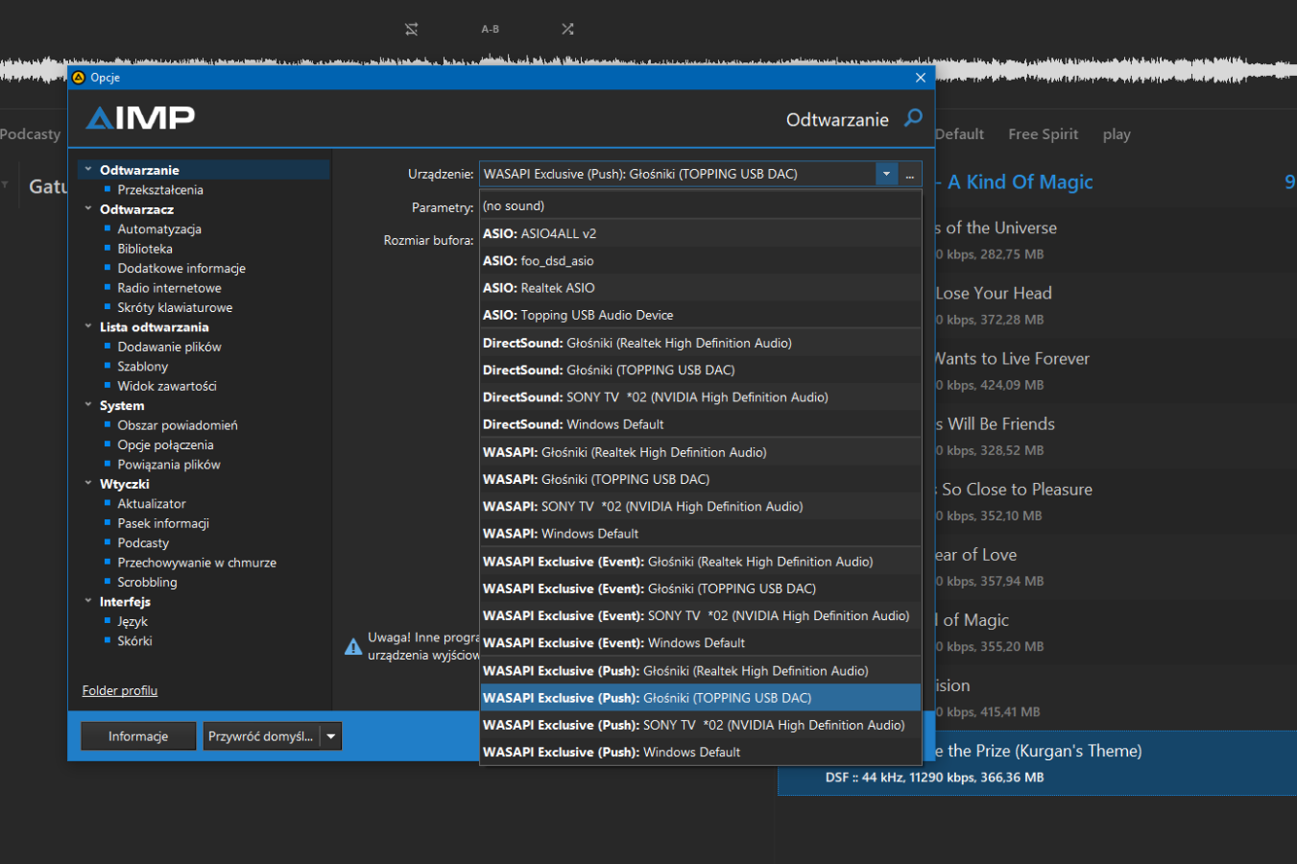Choose WASAPI Exclusive (Event): Windows Default

(701, 643)
